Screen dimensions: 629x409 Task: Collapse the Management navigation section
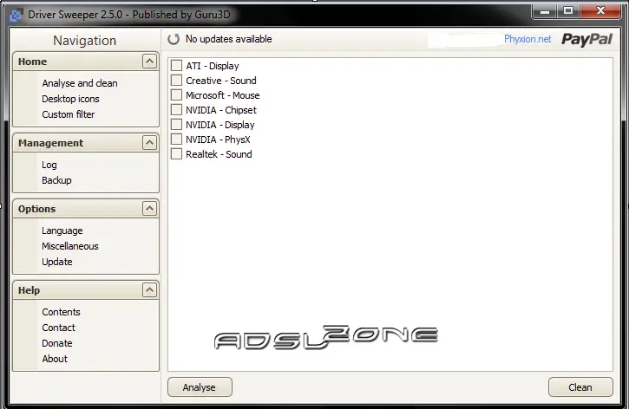click(149, 143)
